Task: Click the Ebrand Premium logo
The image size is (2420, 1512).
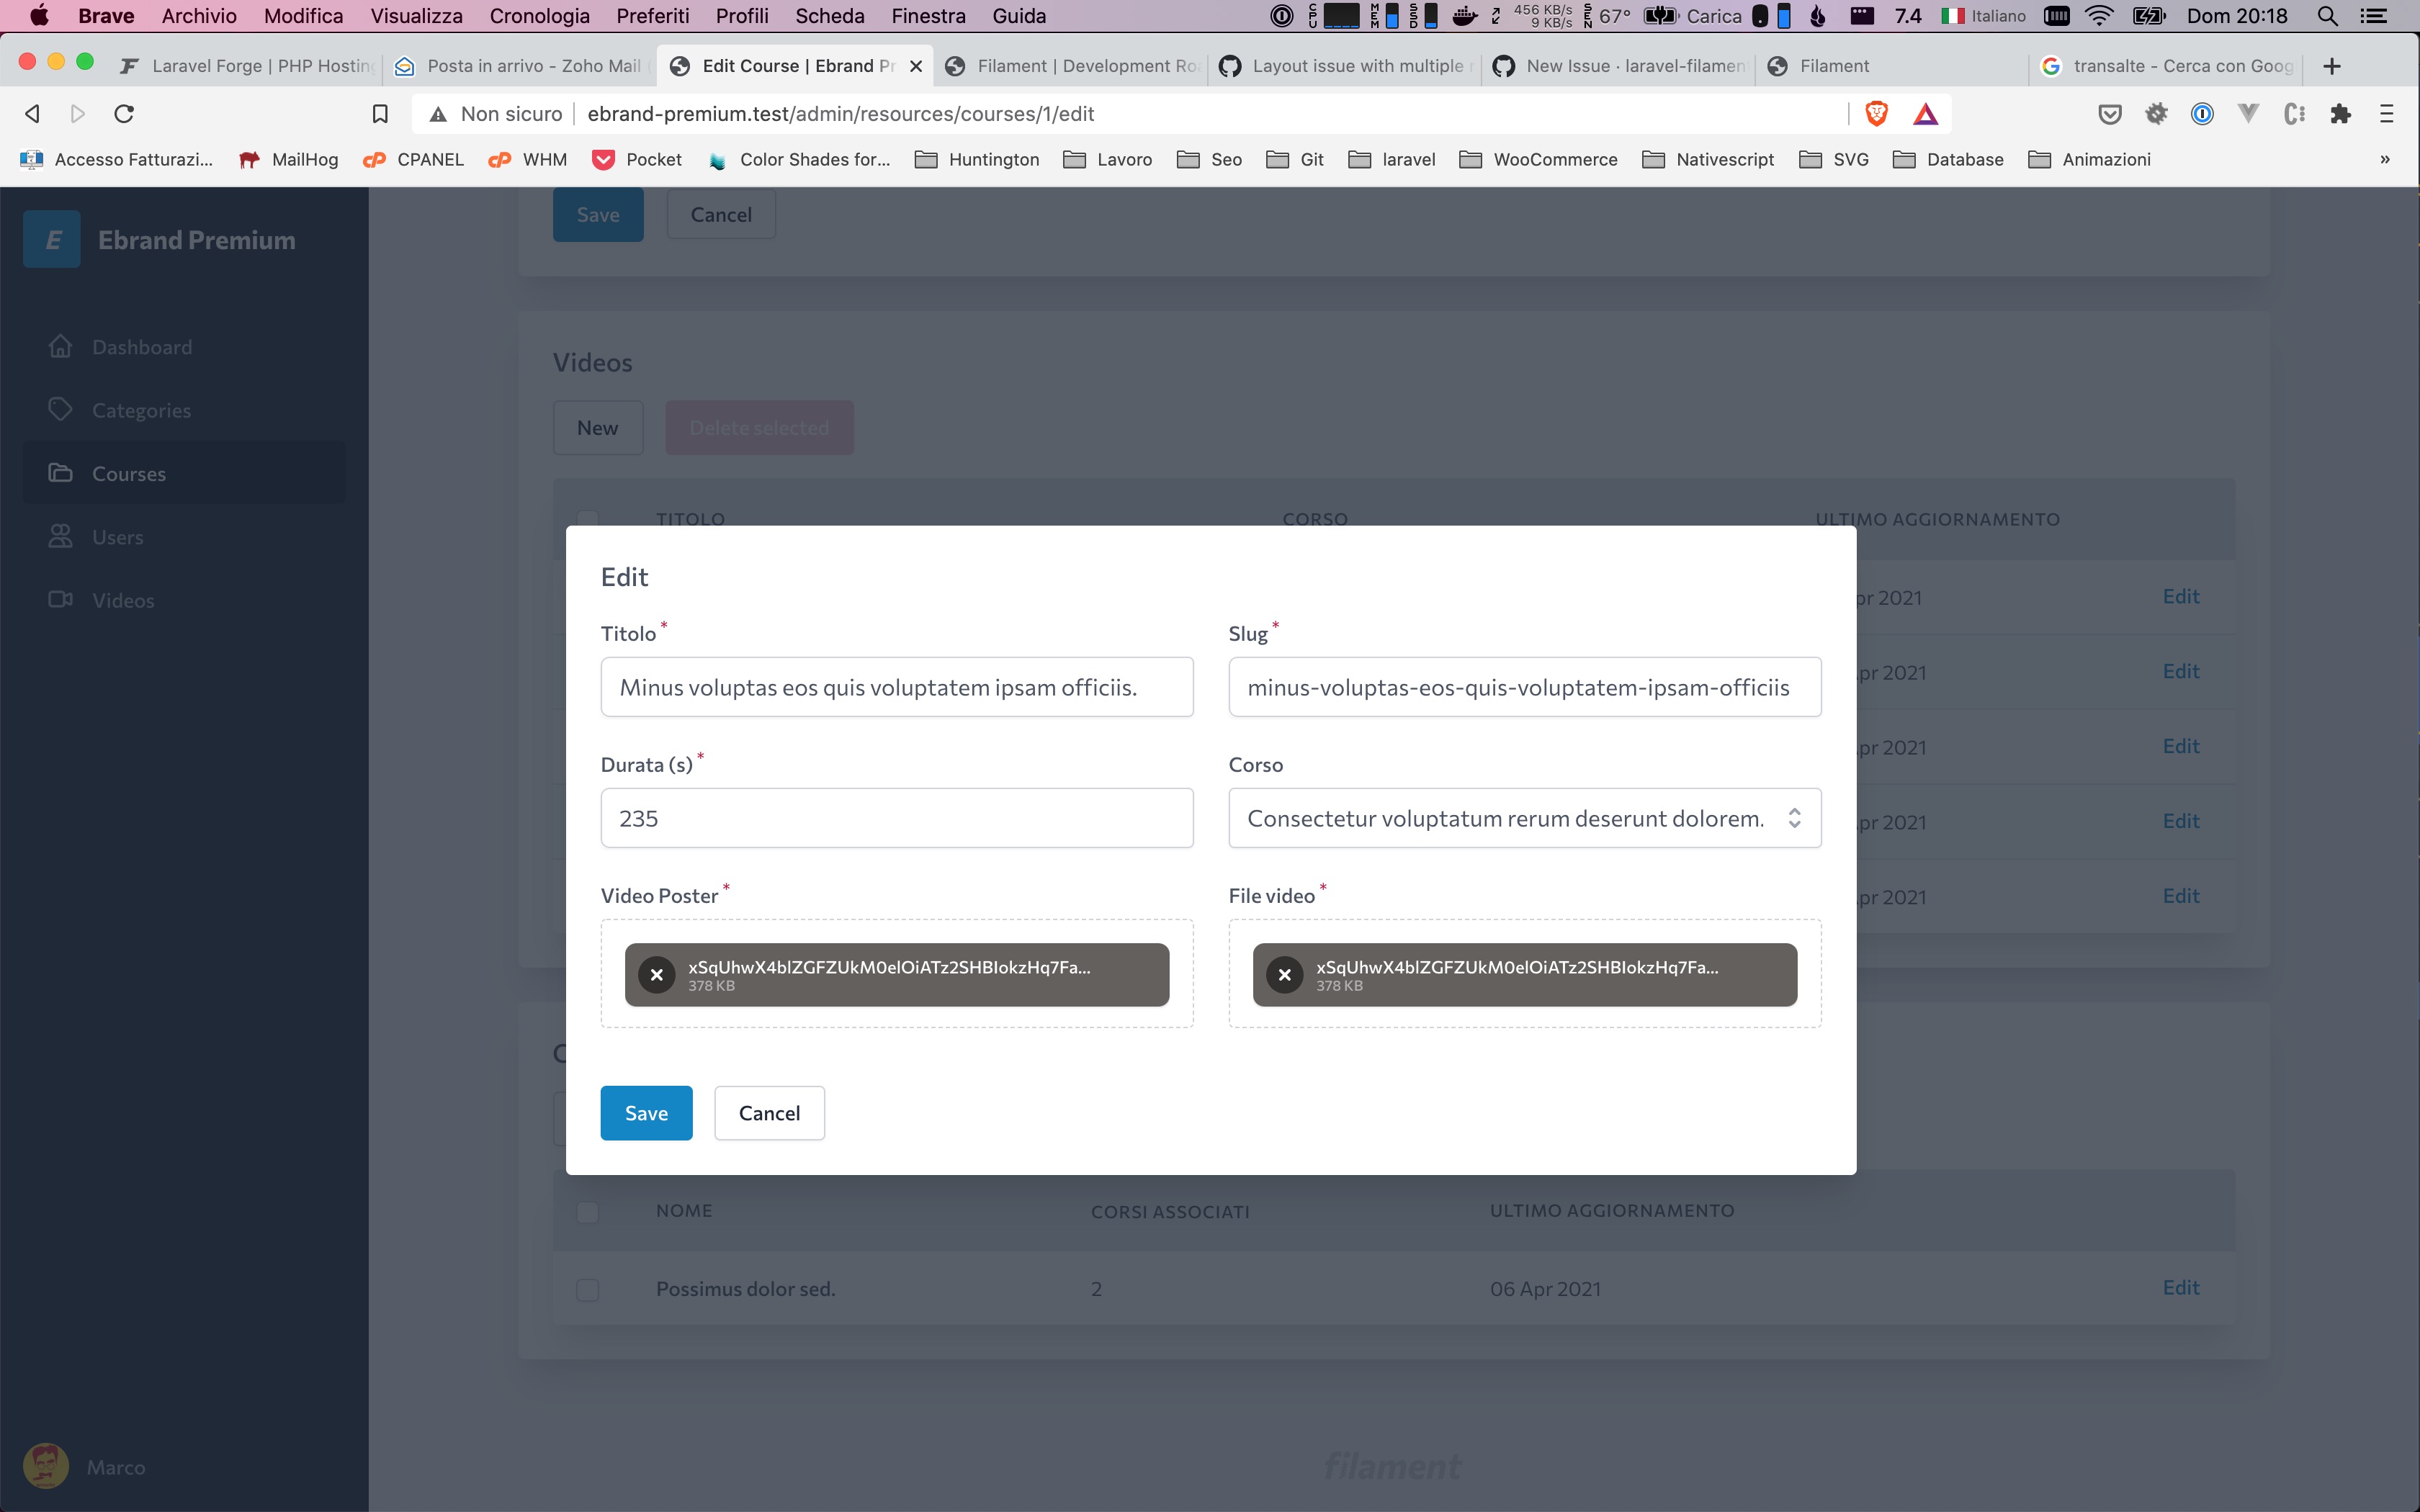Action: pos(52,240)
